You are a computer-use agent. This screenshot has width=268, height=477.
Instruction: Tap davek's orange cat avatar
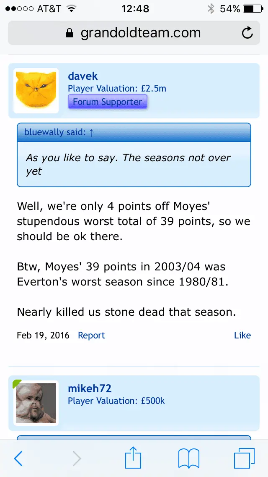tap(36, 91)
